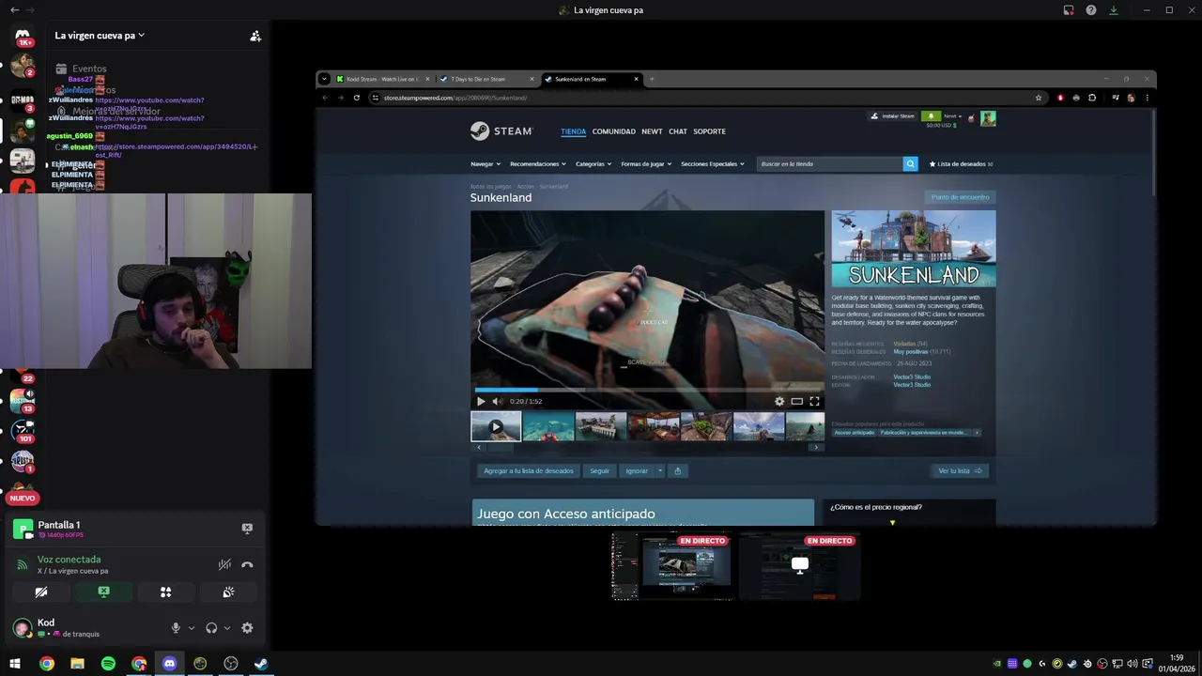Deafen with the headphones icon
1202x676 pixels.
211,628
